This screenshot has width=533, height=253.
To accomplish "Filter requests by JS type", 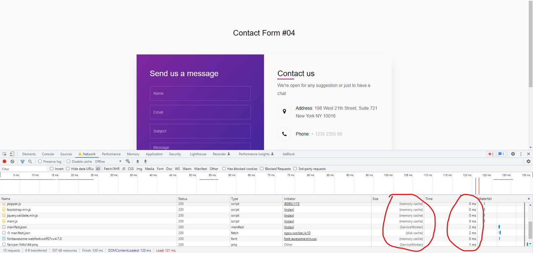I will (124, 169).
